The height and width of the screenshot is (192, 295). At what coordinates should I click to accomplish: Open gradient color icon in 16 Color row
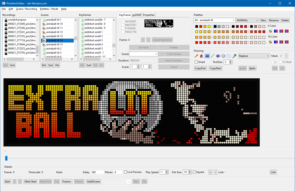pos(270,42)
